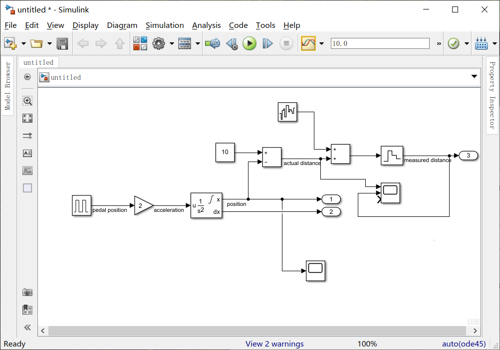
Task: Click the Fit to View palette icon
Action: pyautogui.click(x=27, y=118)
